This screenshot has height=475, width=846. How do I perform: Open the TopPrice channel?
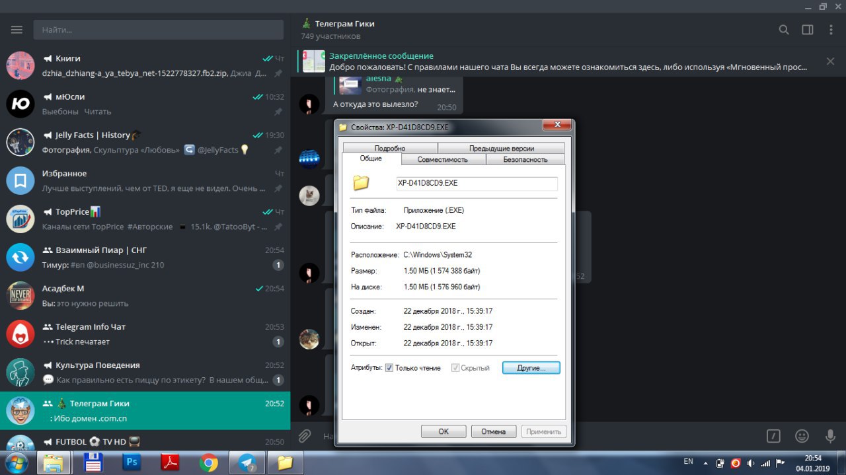(145, 219)
